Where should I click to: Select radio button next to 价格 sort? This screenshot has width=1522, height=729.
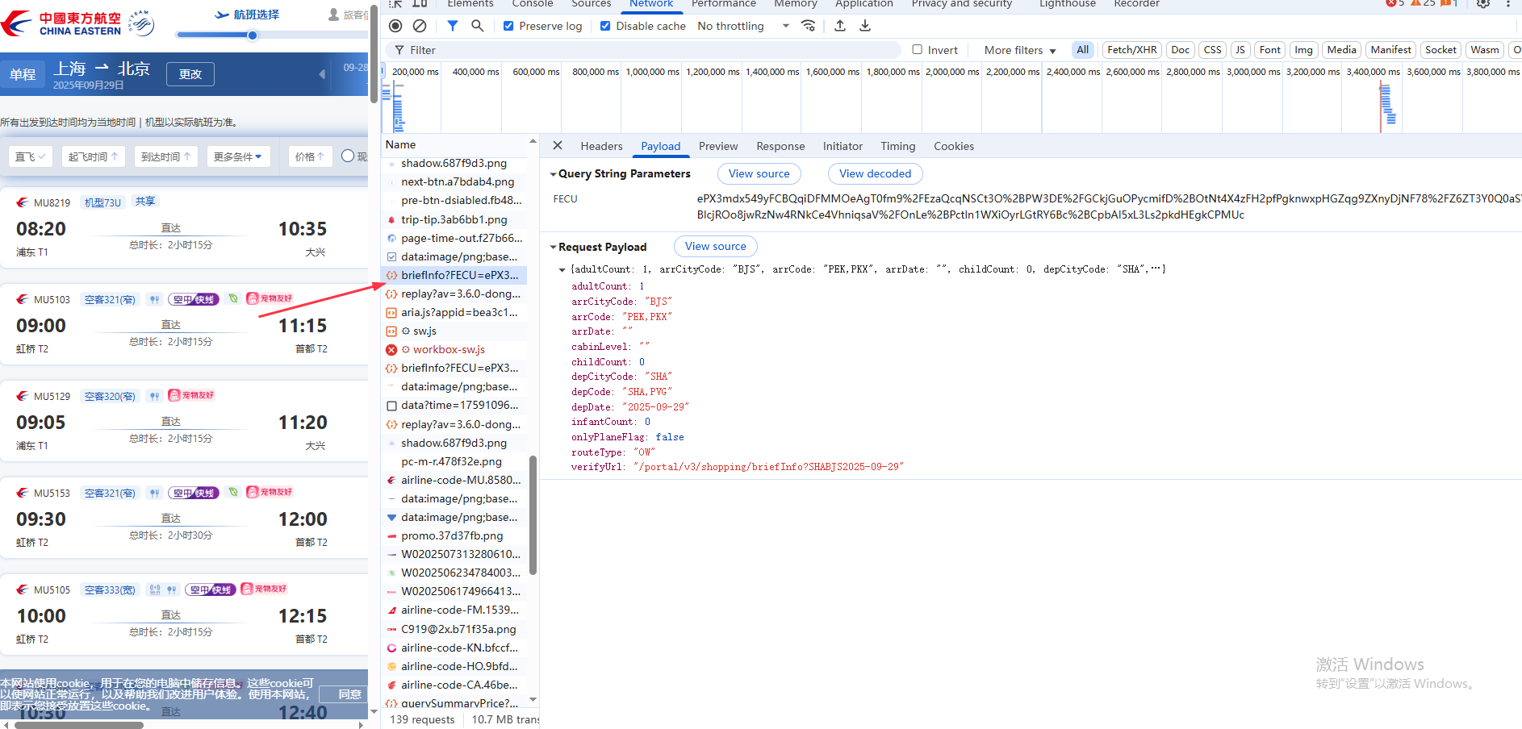click(348, 156)
